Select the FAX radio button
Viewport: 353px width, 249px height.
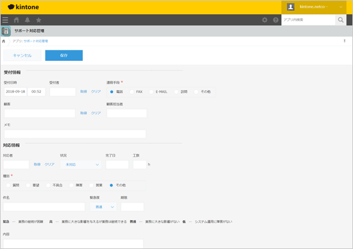tap(132, 92)
